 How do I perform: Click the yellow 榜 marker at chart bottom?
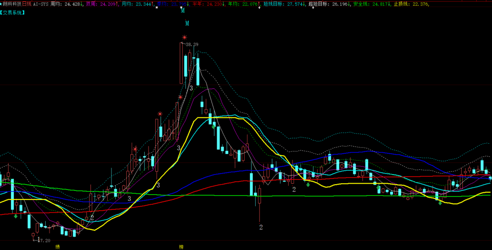181,247
